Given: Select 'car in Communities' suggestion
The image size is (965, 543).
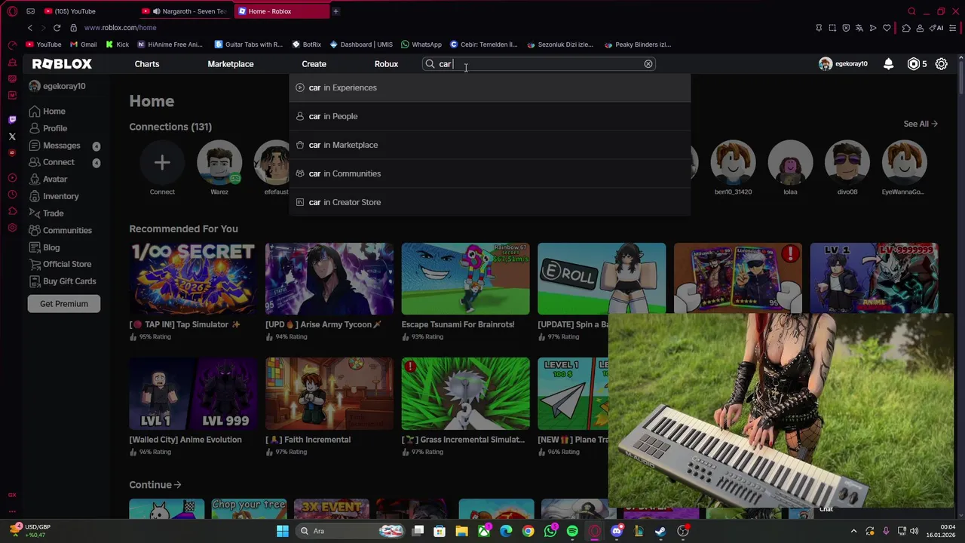Looking at the screenshot, I should point(490,173).
